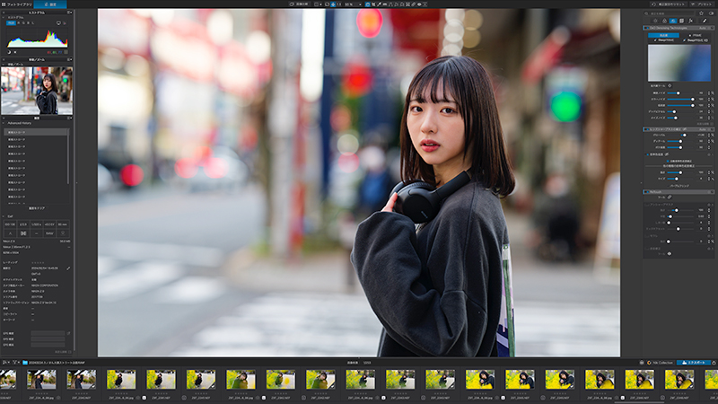Select the highlighted top history entry
Screen dimensions: 718x404
pyautogui.click(x=36, y=132)
